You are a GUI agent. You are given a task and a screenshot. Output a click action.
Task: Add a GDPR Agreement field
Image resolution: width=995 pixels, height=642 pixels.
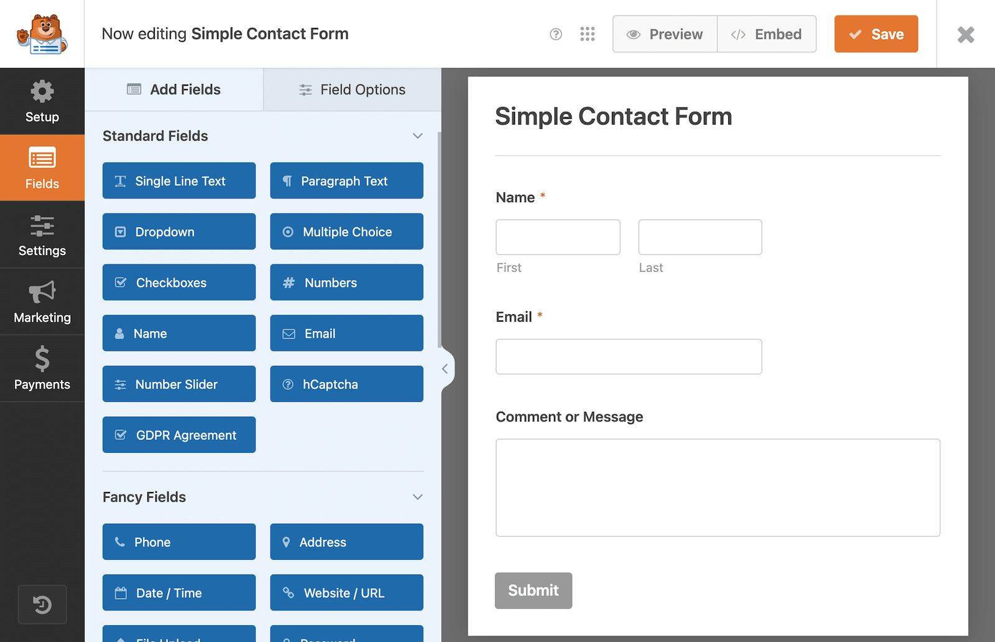click(179, 435)
